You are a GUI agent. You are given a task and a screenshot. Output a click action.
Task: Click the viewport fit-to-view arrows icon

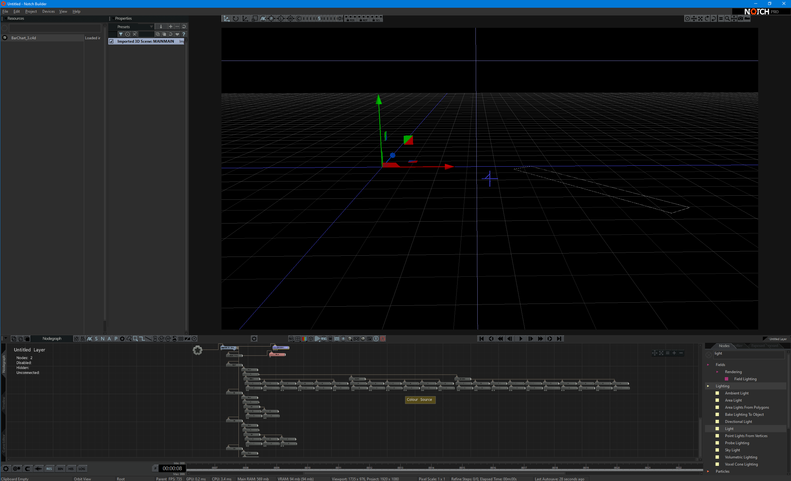700,19
